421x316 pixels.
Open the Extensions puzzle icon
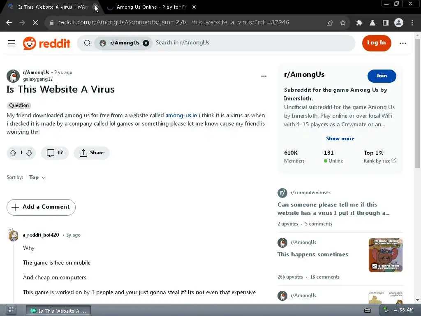click(359, 23)
